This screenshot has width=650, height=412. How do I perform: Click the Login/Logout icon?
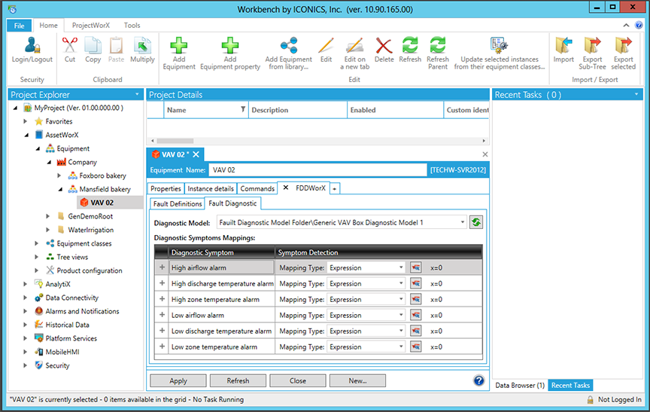pos(32,46)
